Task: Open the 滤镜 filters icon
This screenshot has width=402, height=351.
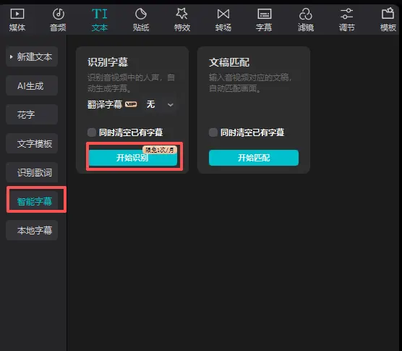Action: 305,14
